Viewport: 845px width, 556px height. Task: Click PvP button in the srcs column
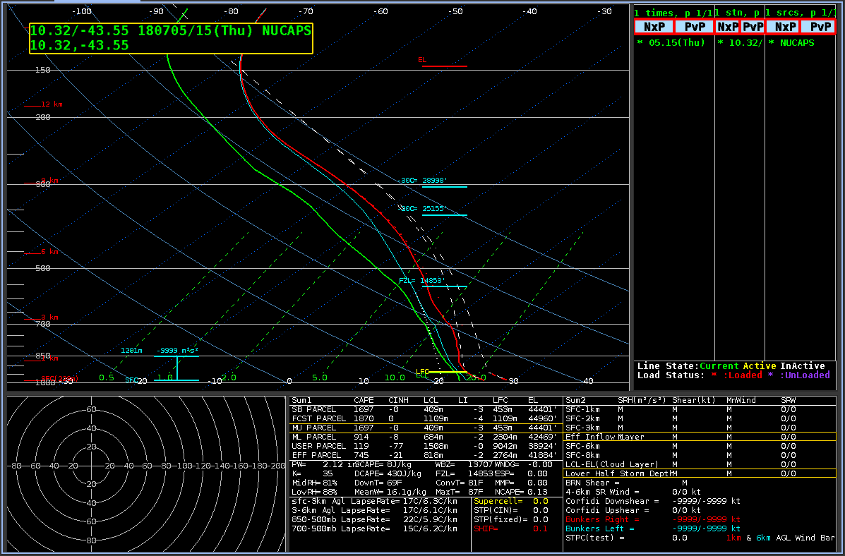click(x=817, y=26)
